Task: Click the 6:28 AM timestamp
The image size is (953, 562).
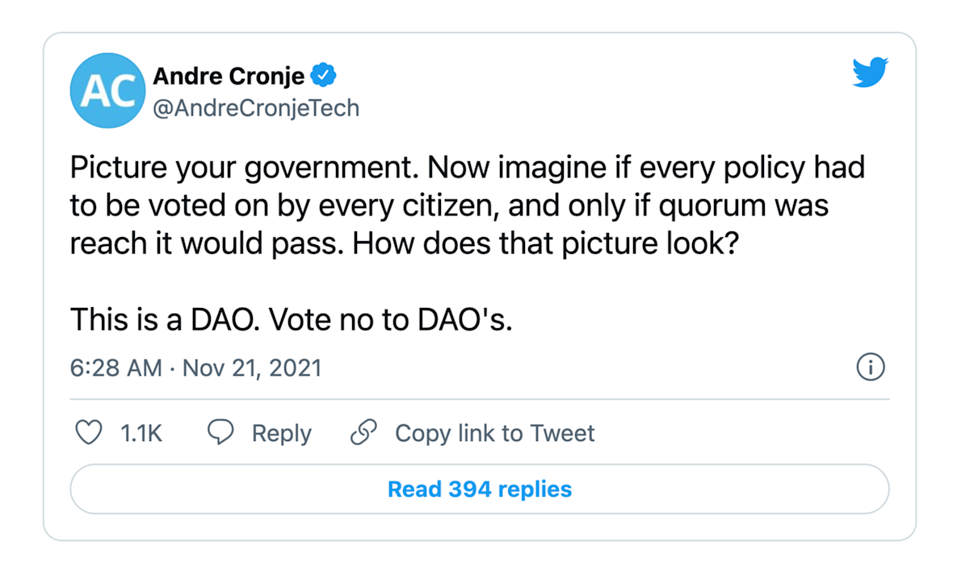Action: tap(116, 368)
